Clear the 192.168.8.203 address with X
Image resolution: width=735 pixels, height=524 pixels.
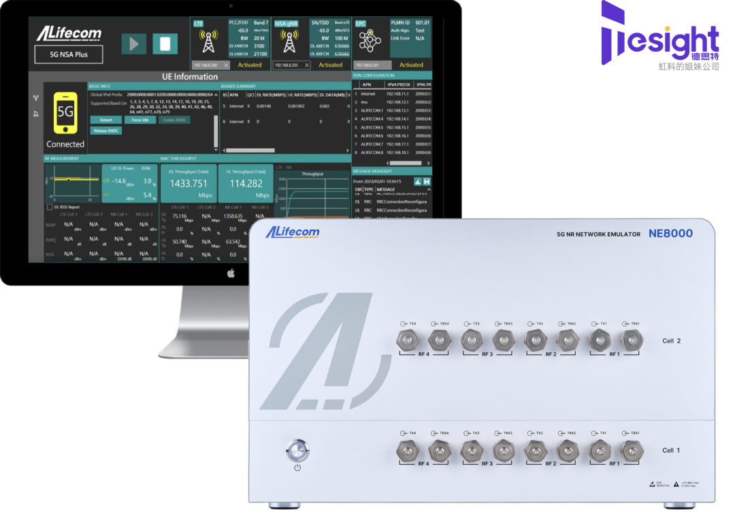point(307,65)
